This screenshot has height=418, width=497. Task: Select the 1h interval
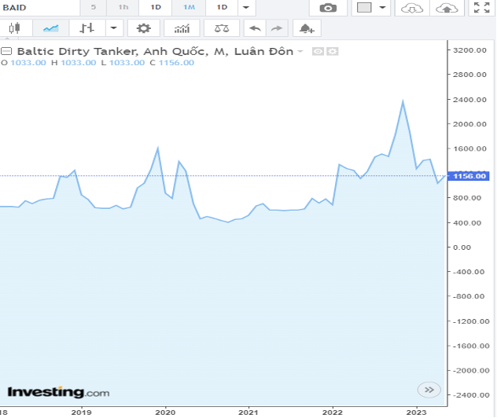pos(123,7)
